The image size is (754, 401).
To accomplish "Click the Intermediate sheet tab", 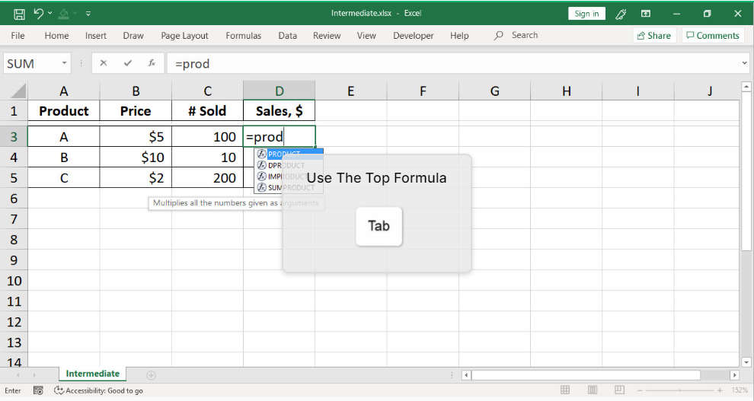I will [92, 374].
